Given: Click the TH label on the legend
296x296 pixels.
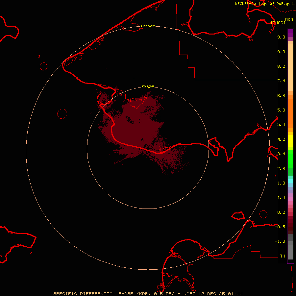Looking at the screenshot, I should (282, 256).
